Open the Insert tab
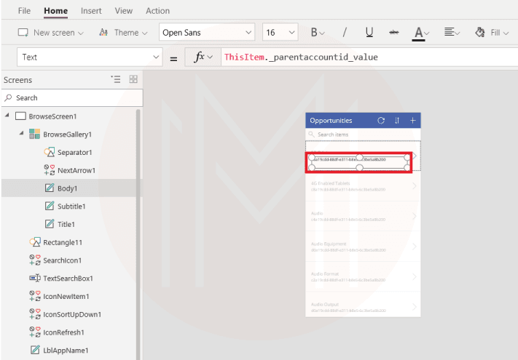Screen dimensions: 518x360 point(91,11)
